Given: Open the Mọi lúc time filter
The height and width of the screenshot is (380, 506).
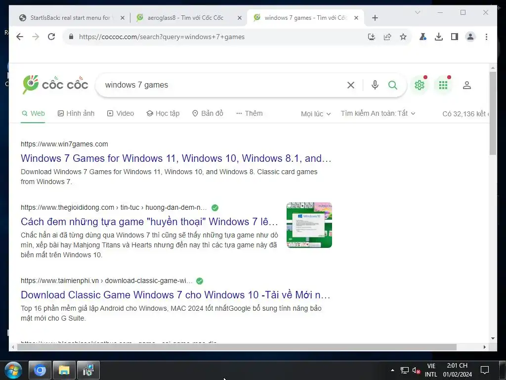Looking at the screenshot, I should 316,114.
